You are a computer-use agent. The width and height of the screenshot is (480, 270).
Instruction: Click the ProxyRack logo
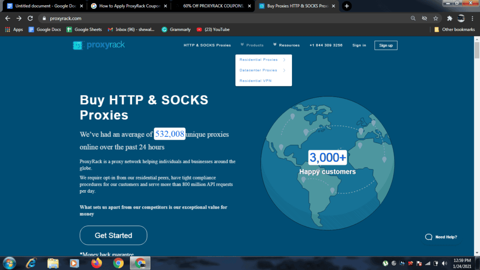[98, 45]
